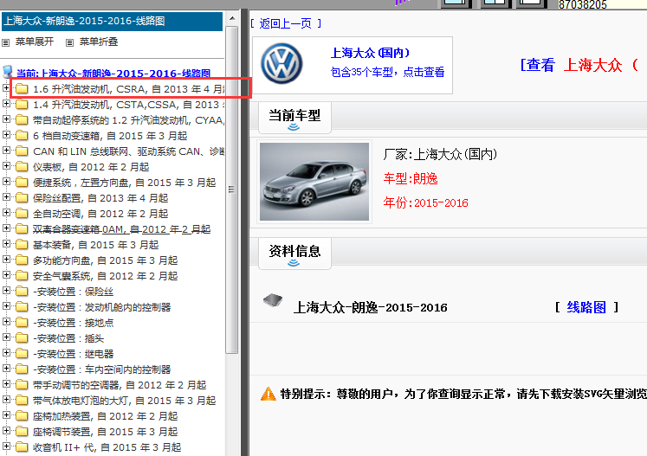Click the computer icon beside 当前 root node
Screen dimensions: 647x456
(x=8, y=72)
